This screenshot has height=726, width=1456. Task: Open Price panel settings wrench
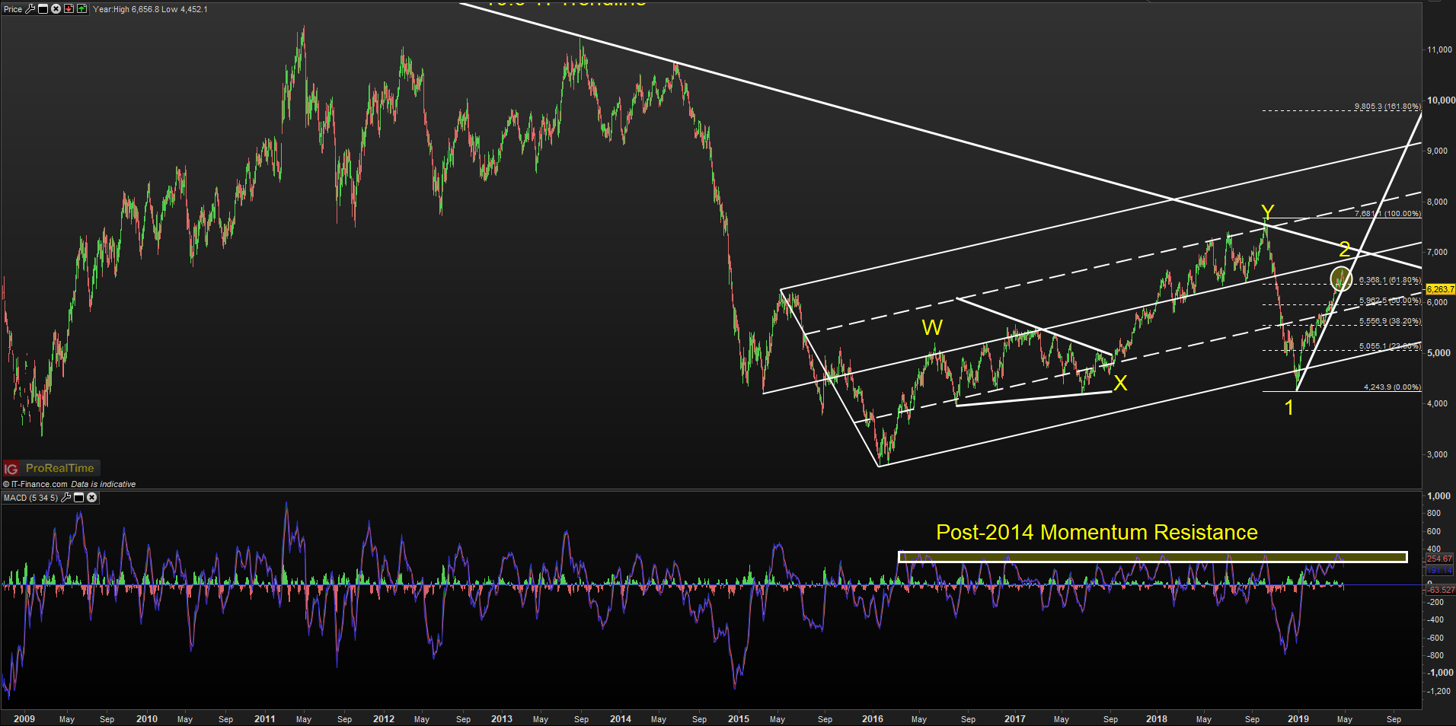coord(30,9)
